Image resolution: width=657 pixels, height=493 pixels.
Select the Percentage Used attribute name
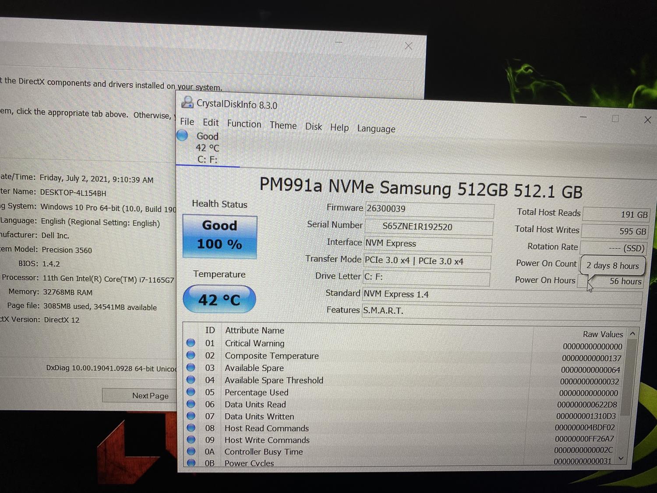point(256,392)
